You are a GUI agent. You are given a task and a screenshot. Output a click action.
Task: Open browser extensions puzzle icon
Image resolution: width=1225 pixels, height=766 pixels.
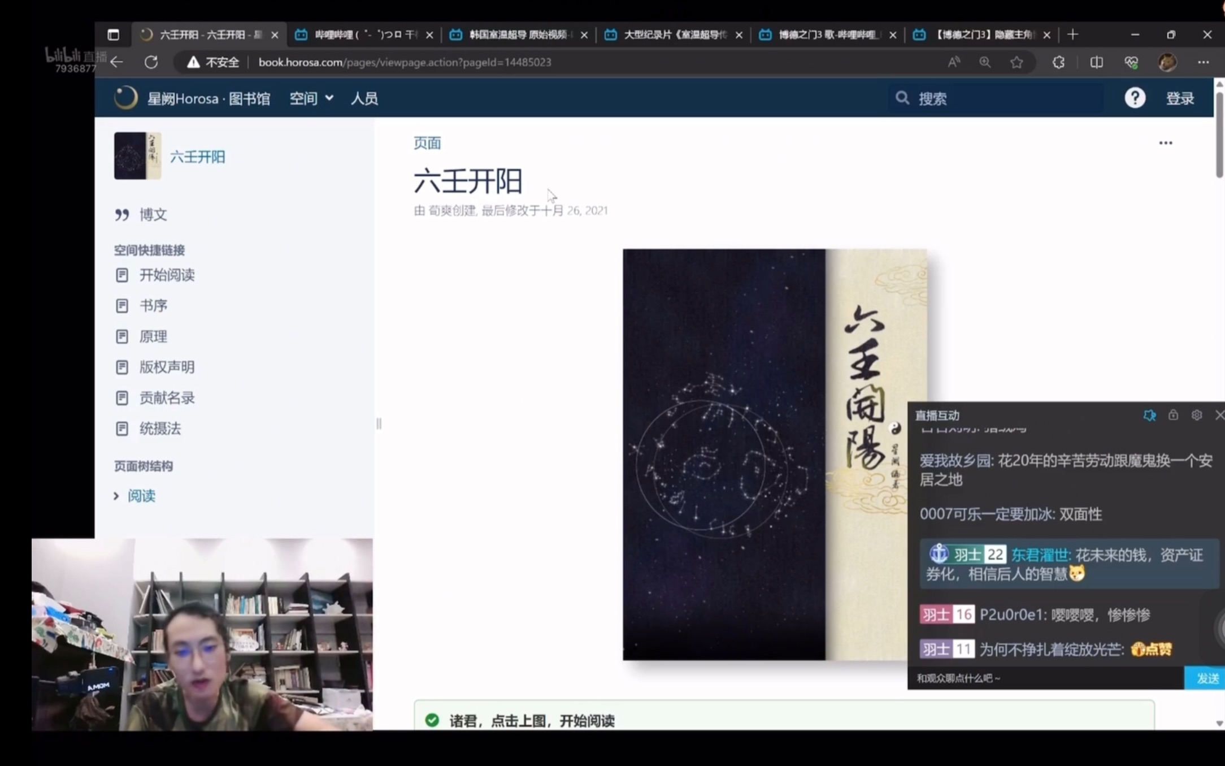click(x=1058, y=62)
